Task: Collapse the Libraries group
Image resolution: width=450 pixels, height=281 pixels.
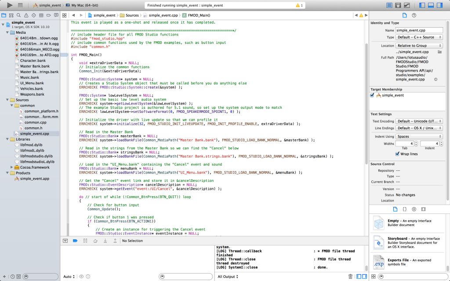Action: click(x=7, y=139)
